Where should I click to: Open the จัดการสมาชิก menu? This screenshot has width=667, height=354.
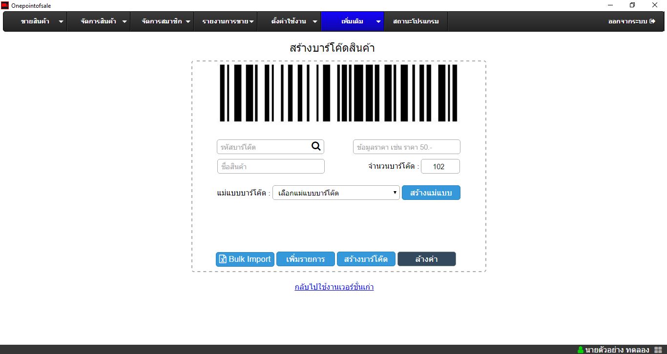162,21
